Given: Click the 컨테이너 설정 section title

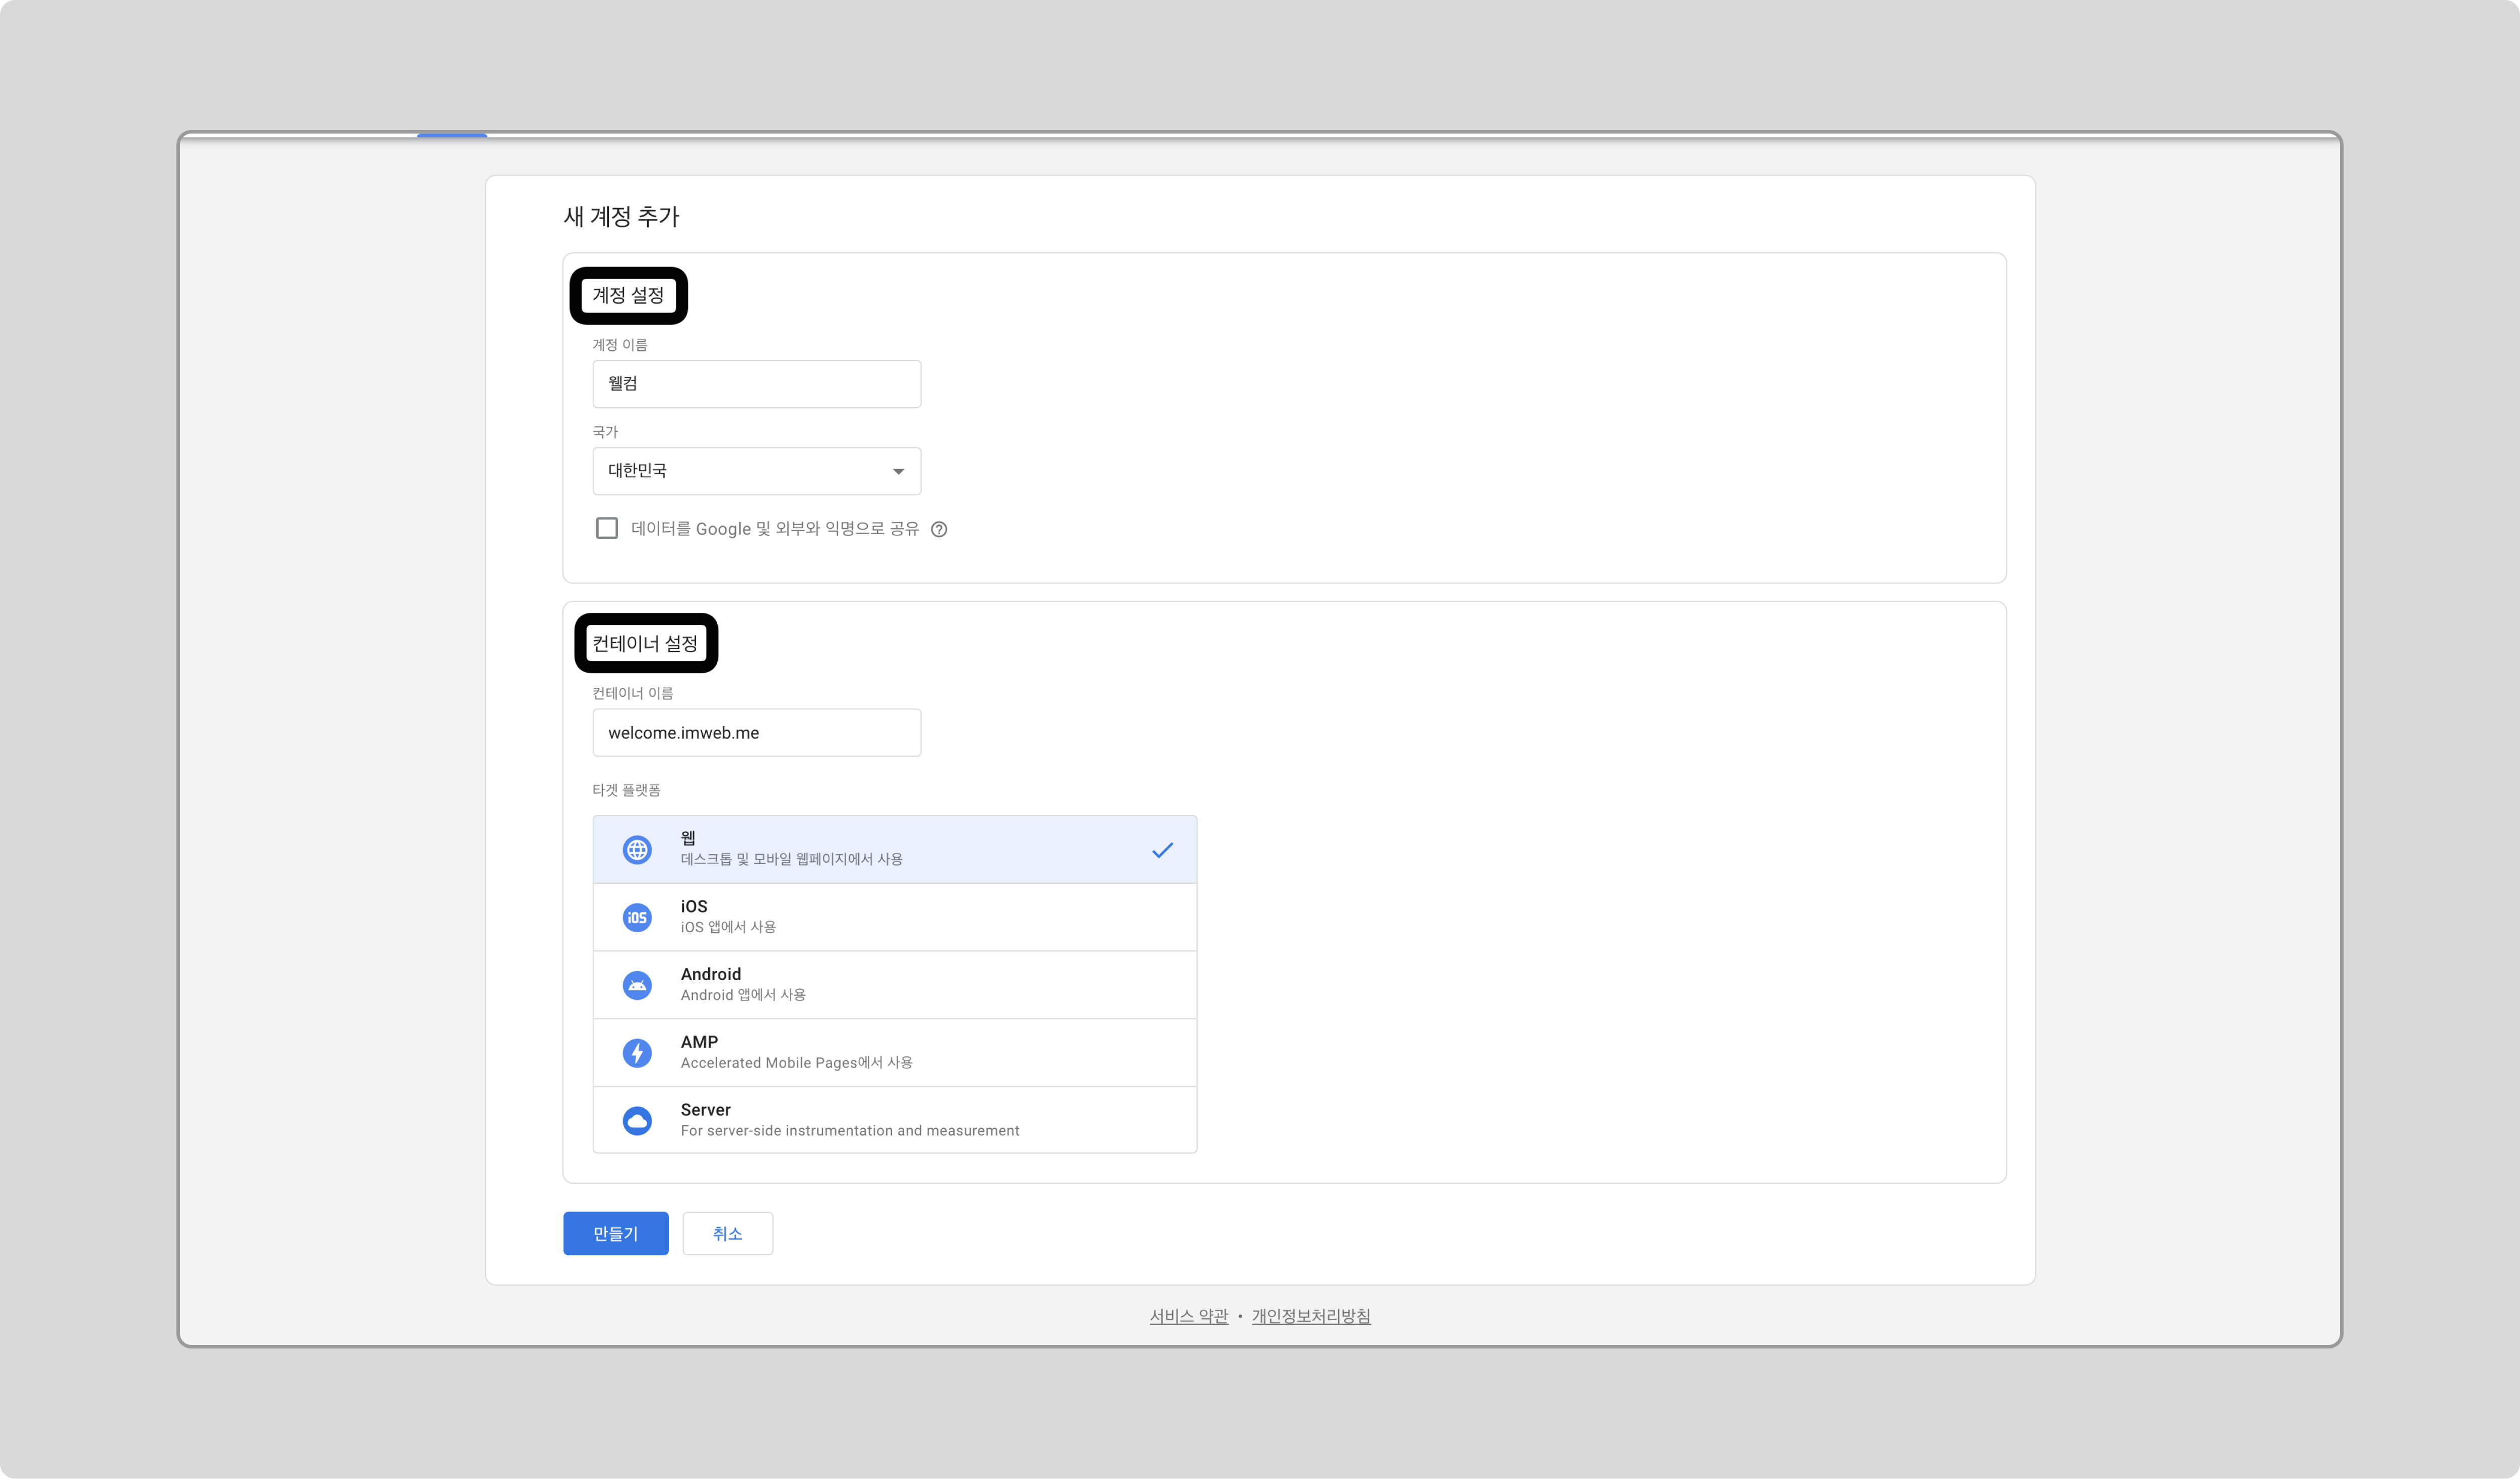Looking at the screenshot, I should (x=645, y=643).
